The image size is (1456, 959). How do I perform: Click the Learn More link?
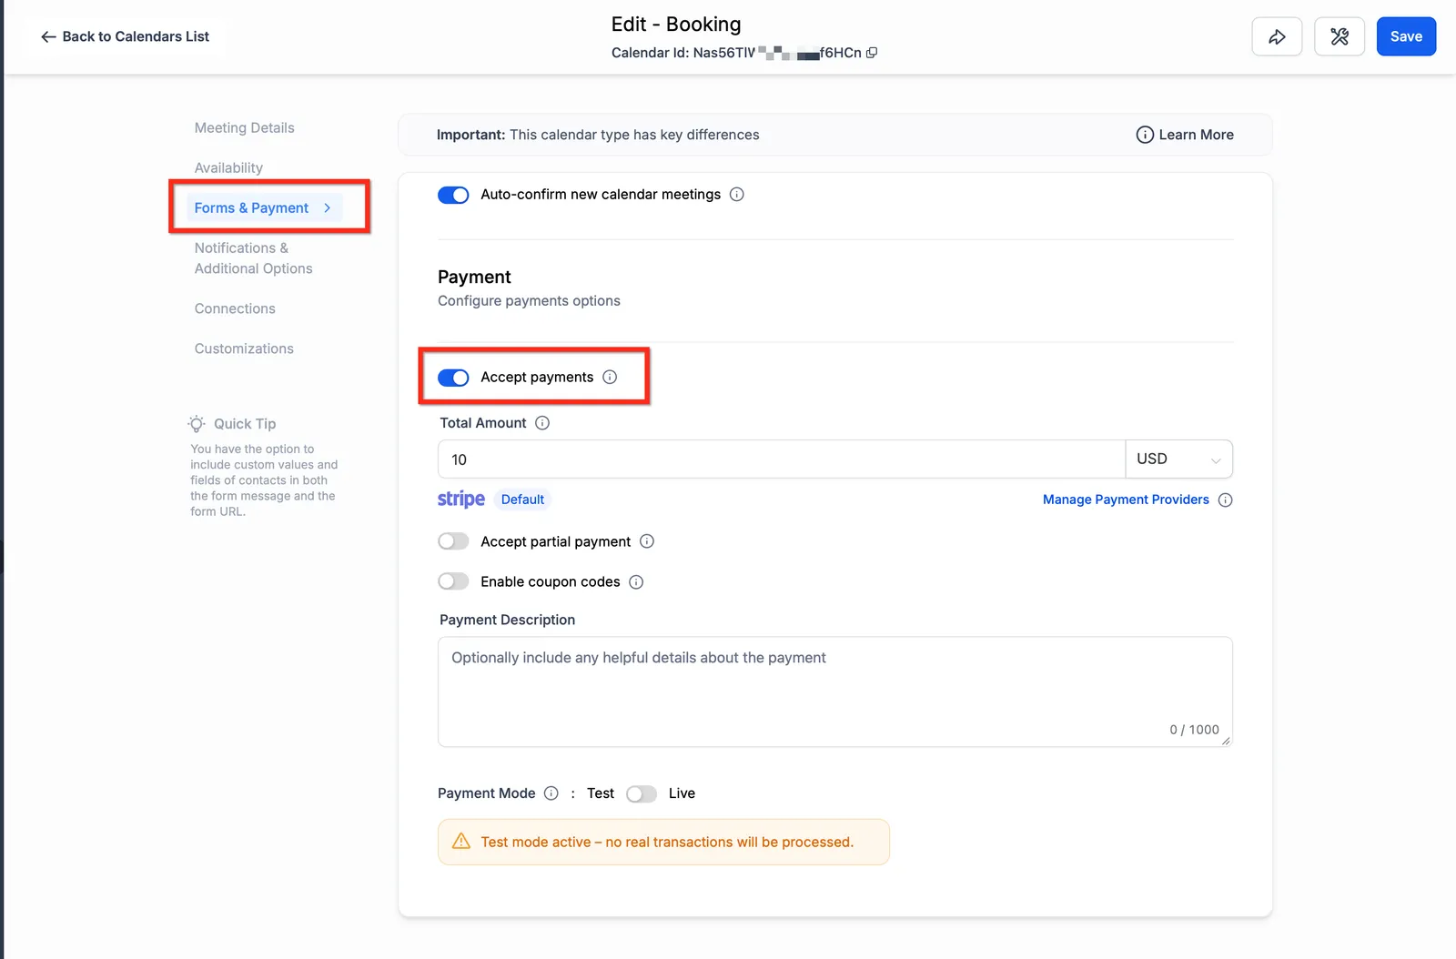pyautogui.click(x=1196, y=135)
